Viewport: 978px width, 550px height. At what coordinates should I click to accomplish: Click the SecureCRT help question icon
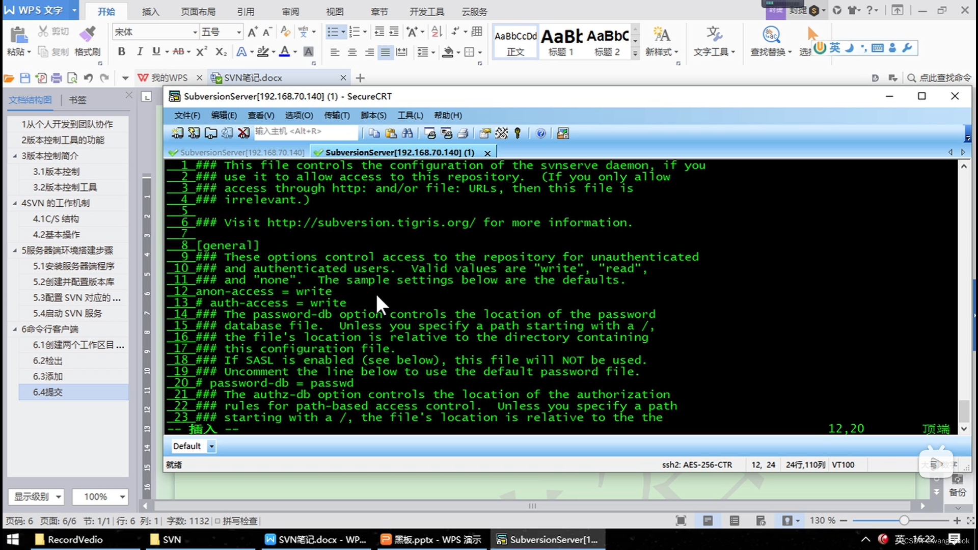pos(541,133)
